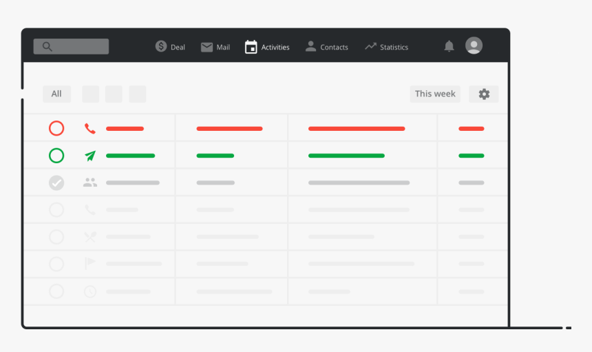Screen dimensions: 592x352
Task: Click the faded clock icon
Action: [90, 291]
